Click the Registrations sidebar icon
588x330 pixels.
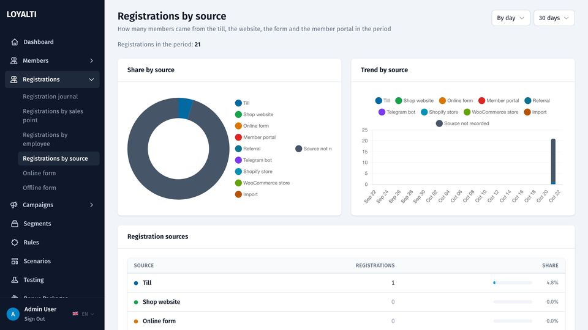click(14, 79)
